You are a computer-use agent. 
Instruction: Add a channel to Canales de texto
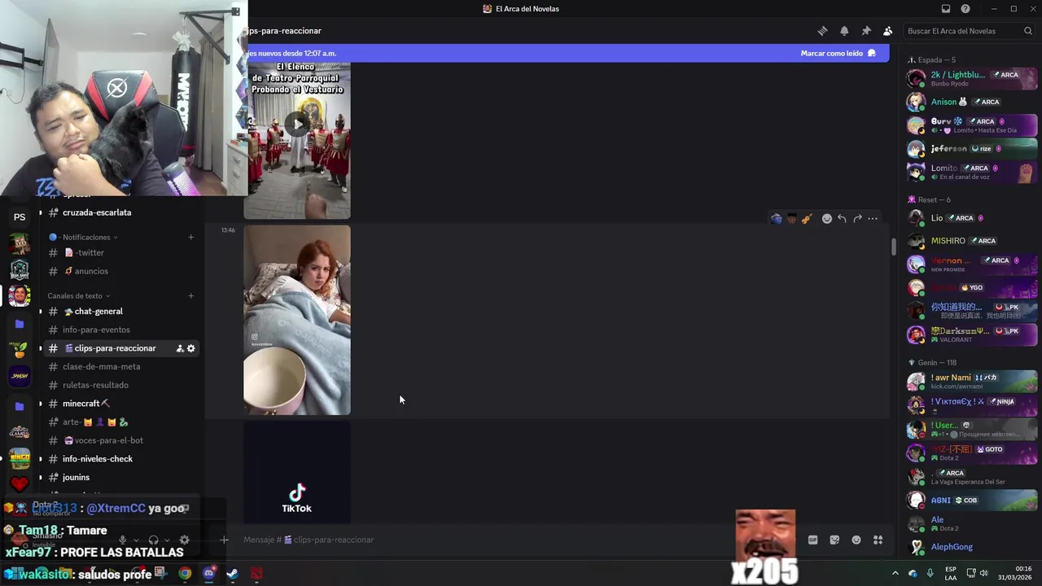pyautogui.click(x=190, y=295)
